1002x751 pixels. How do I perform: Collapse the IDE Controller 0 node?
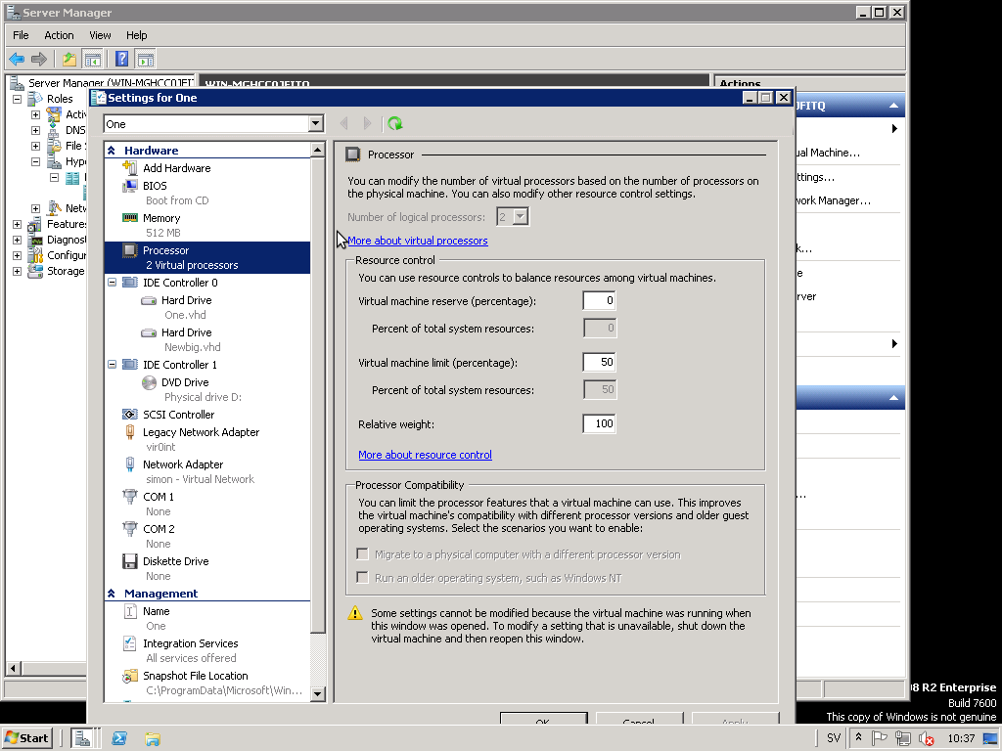(x=112, y=283)
